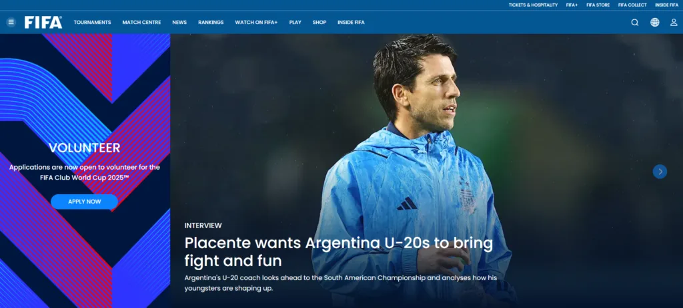Open the Tournaments menu
Image resolution: width=683 pixels, height=308 pixels.
click(92, 22)
